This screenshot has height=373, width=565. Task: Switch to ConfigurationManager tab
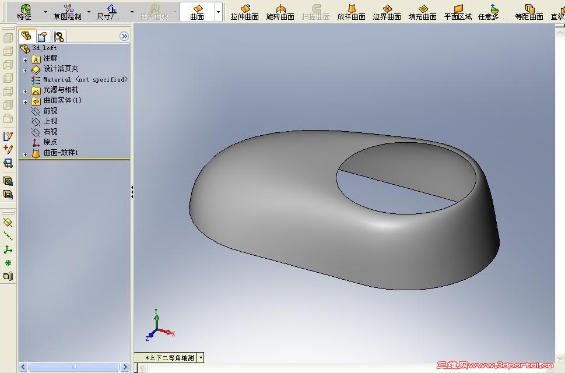[59, 36]
